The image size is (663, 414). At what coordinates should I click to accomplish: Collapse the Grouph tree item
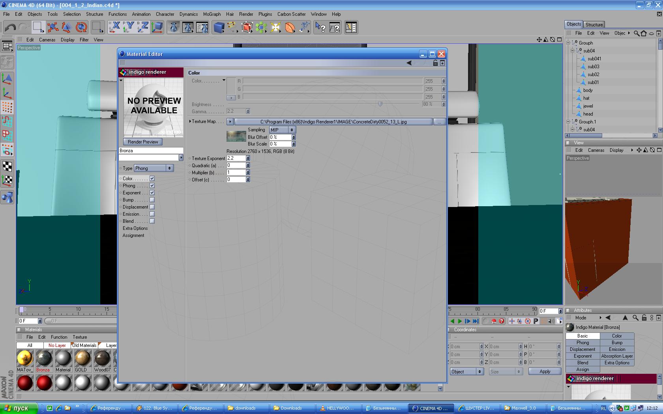point(568,43)
